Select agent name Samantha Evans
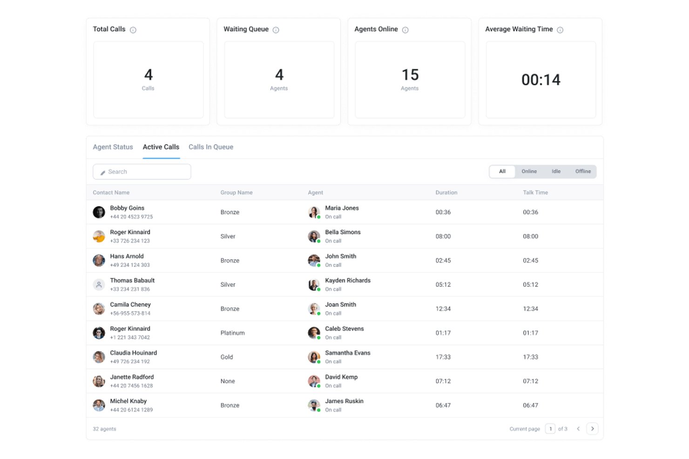 (x=348, y=353)
